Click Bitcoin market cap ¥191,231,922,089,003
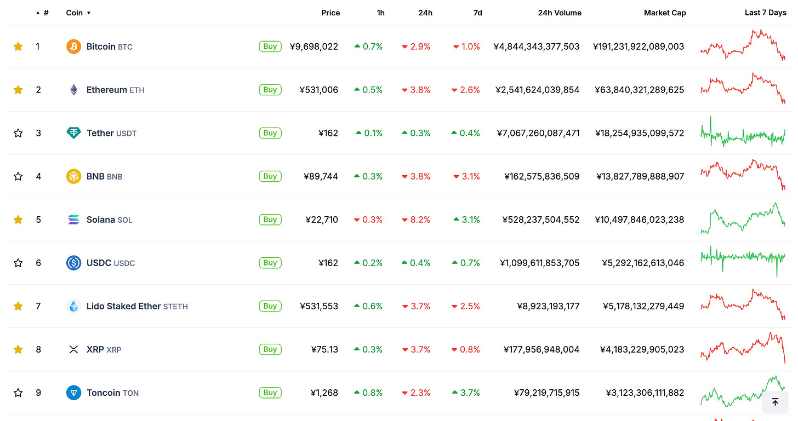This screenshot has height=421, width=798. [639, 47]
